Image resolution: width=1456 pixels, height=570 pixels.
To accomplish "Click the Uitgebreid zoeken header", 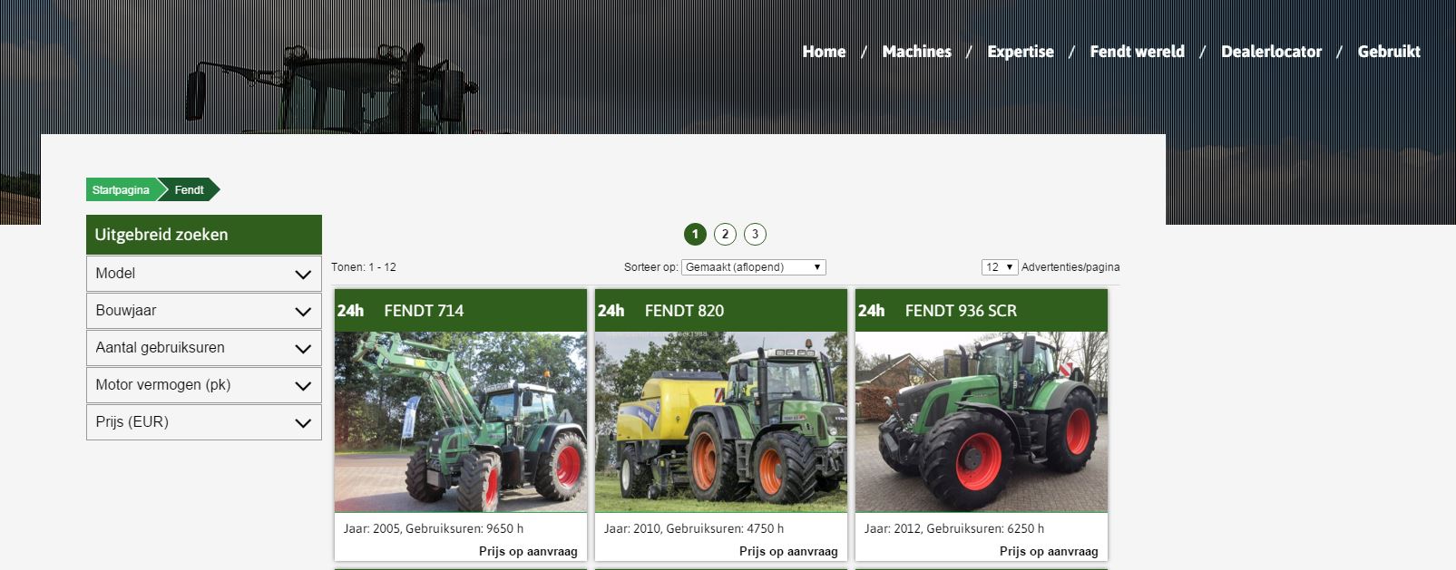I will point(204,235).
